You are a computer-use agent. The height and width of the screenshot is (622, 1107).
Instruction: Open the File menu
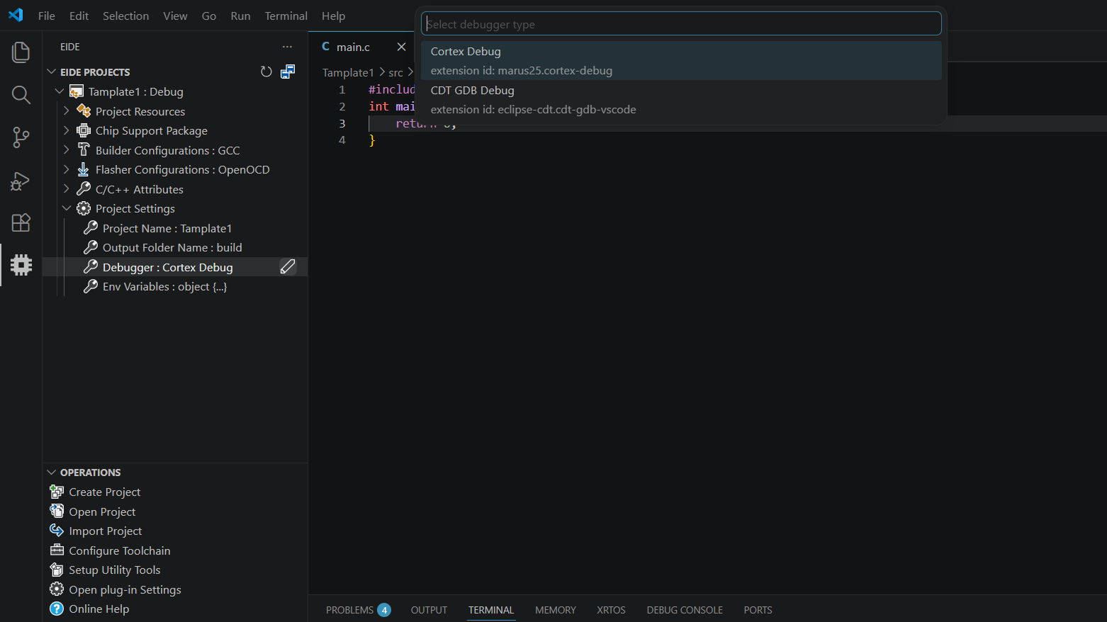click(47, 16)
